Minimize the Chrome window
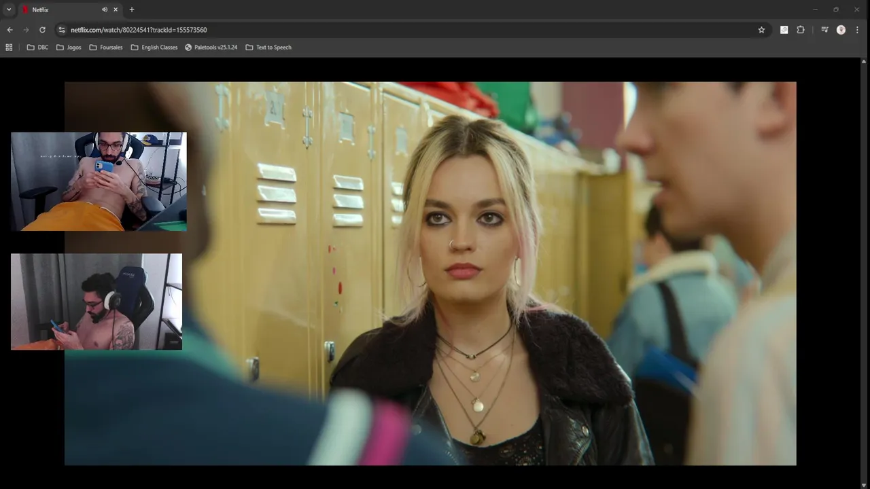Image resolution: width=870 pixels, height=489 pixels. pyautogui.click(x=816, y=10)
